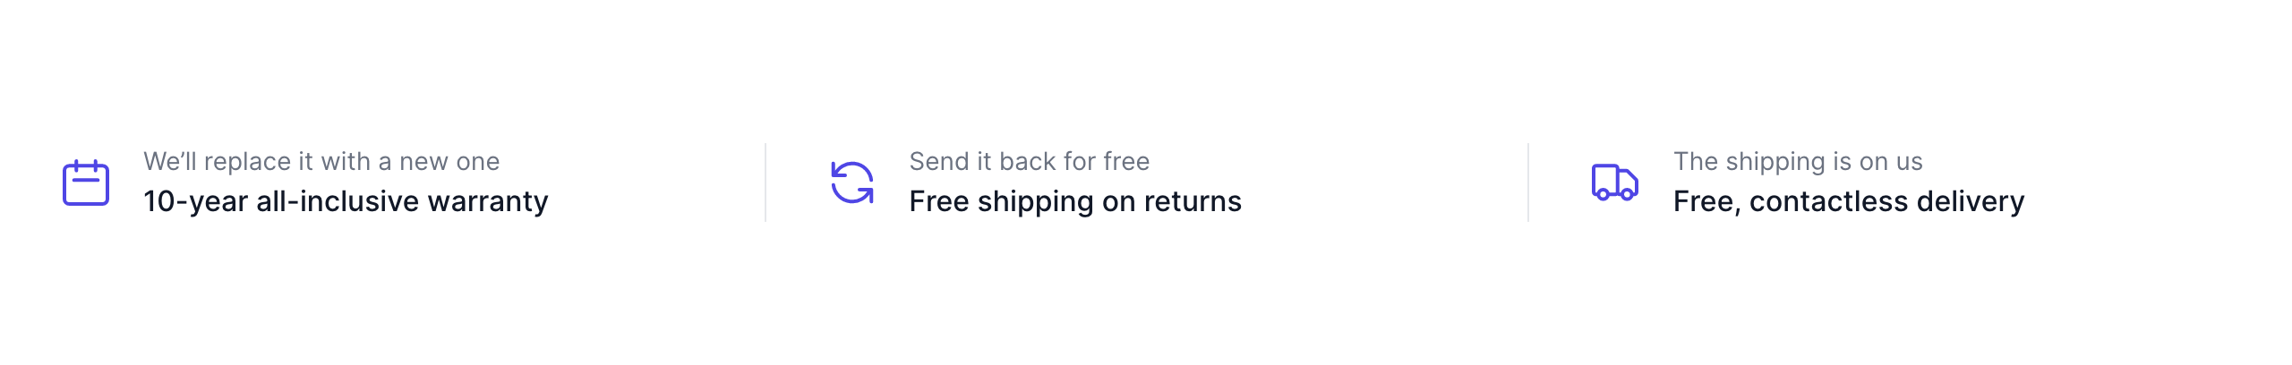Click divider between returns and delivery sections
The height and width of the screenshot is (365, 2292).
coord(1528,182)
